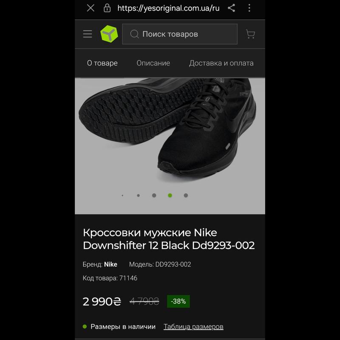The height and width of the screenshot is (340, 340).
Task: Go to homepage via green cube logo
Action: (109, 34)
